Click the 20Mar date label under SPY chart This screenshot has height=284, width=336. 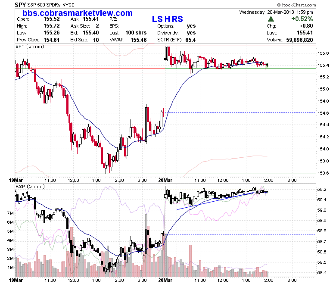coord(165,180)
